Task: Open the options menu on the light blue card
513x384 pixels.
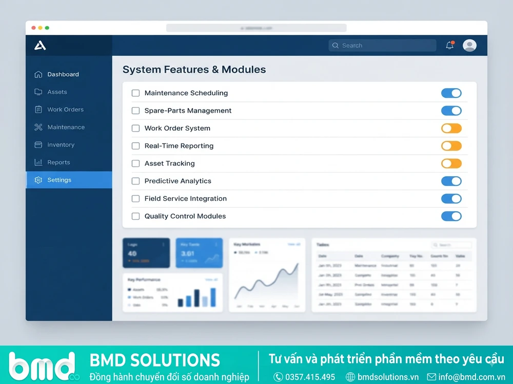Action: point(216,245)
